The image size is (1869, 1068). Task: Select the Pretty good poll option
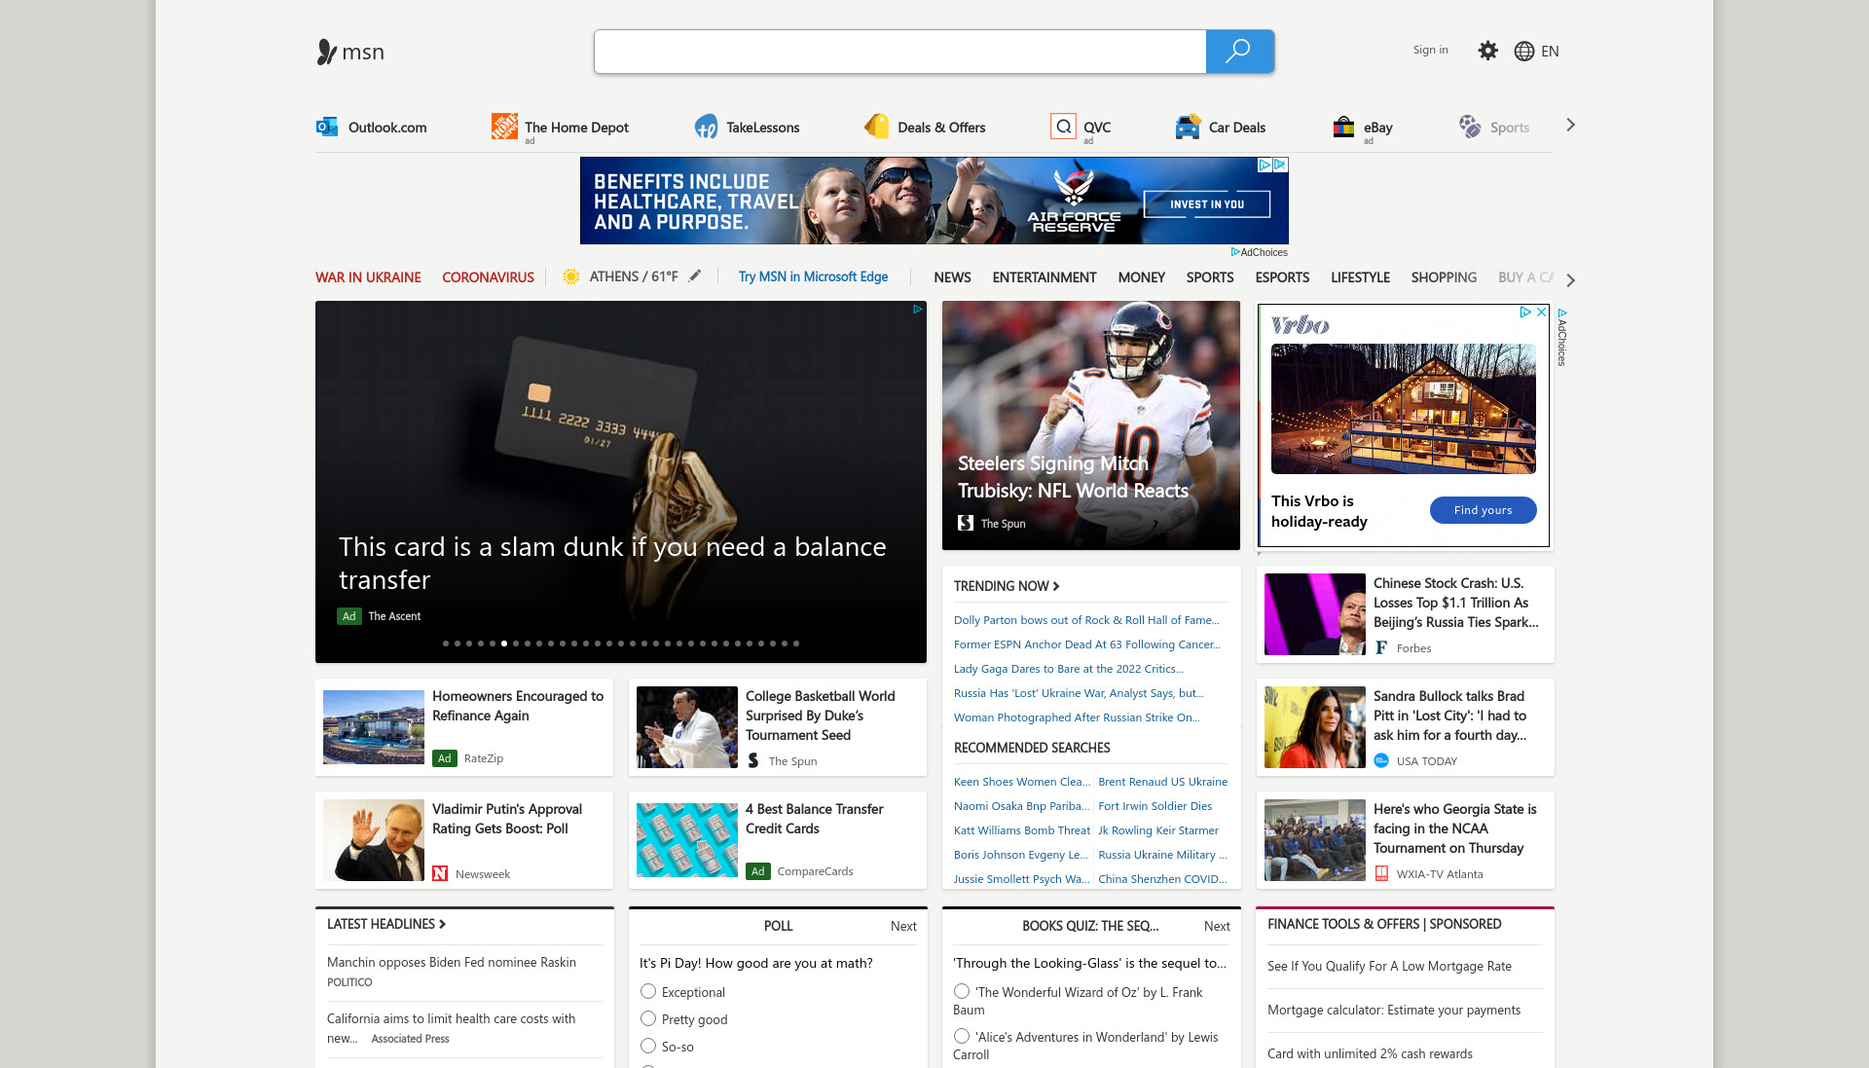point(648,1018)
